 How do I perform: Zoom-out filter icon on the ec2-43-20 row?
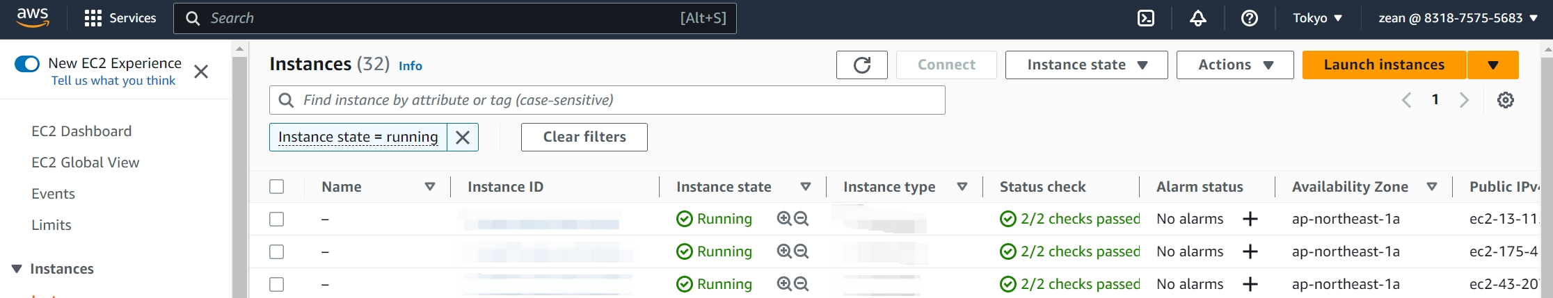[802, 284]
